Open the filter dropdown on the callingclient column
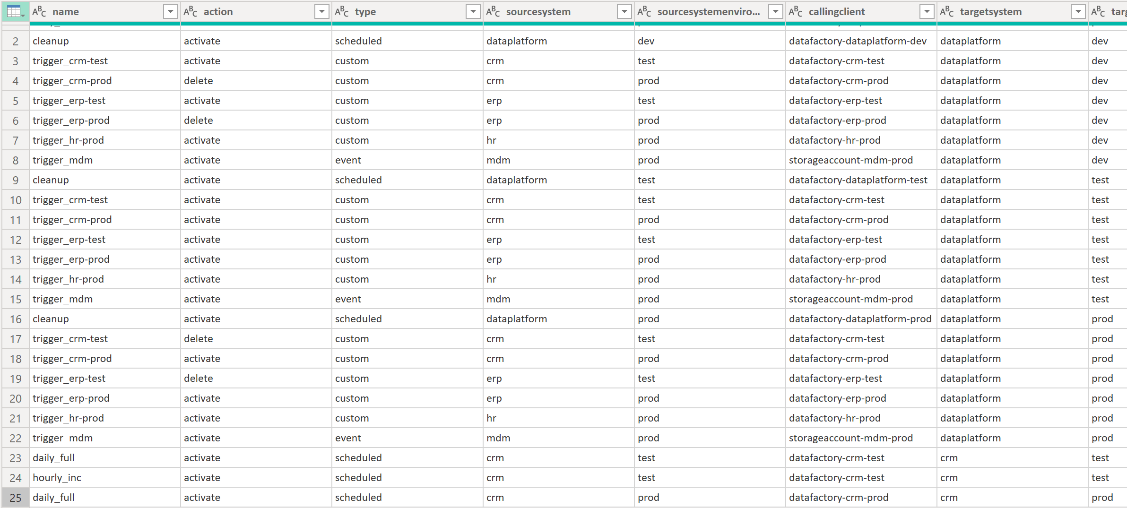This screenshot has width=1127, height=508. tap(927, 11)
